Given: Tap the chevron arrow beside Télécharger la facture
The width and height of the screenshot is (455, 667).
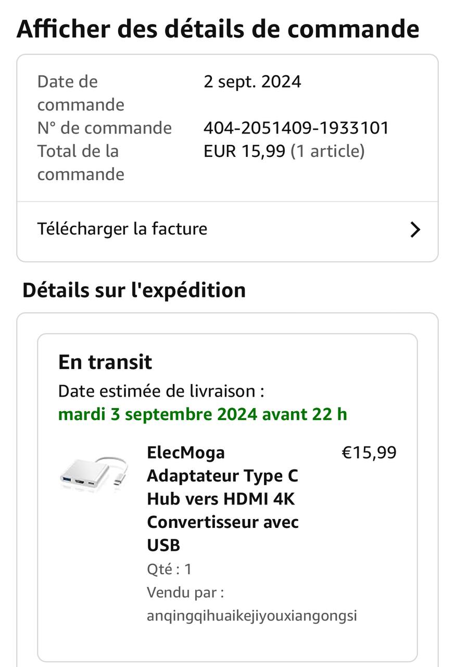Looking at the screenshot, I should point(415,229).
